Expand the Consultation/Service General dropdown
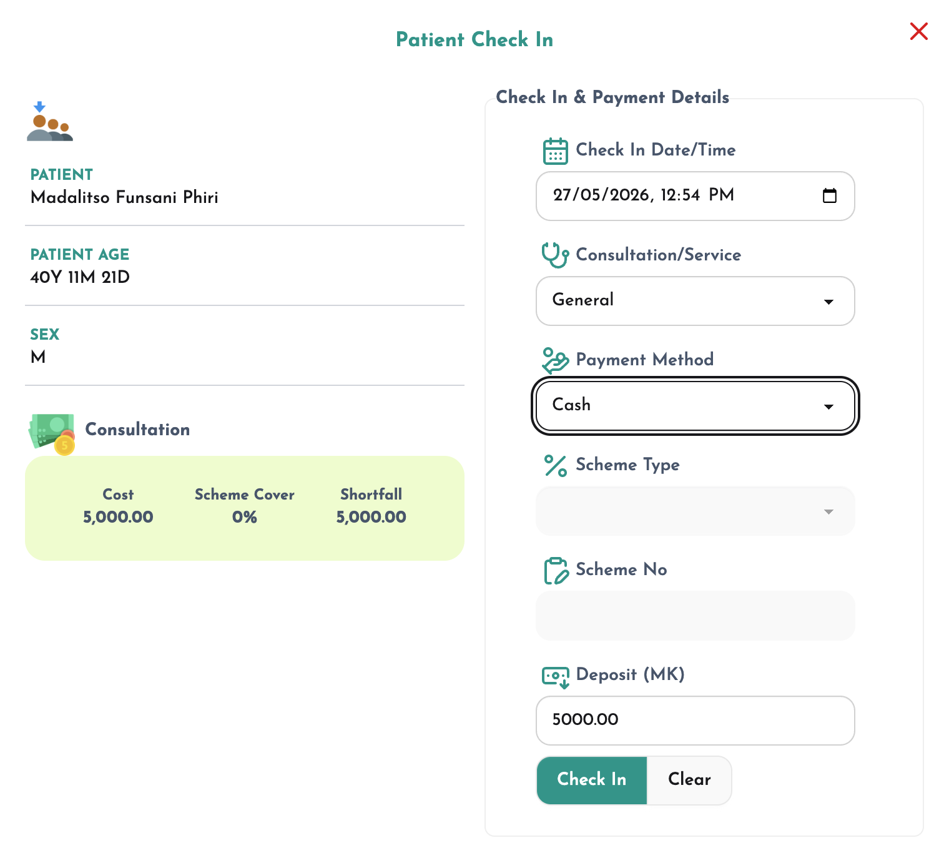Viewport: 939px width, 843px height. point(695,301)
